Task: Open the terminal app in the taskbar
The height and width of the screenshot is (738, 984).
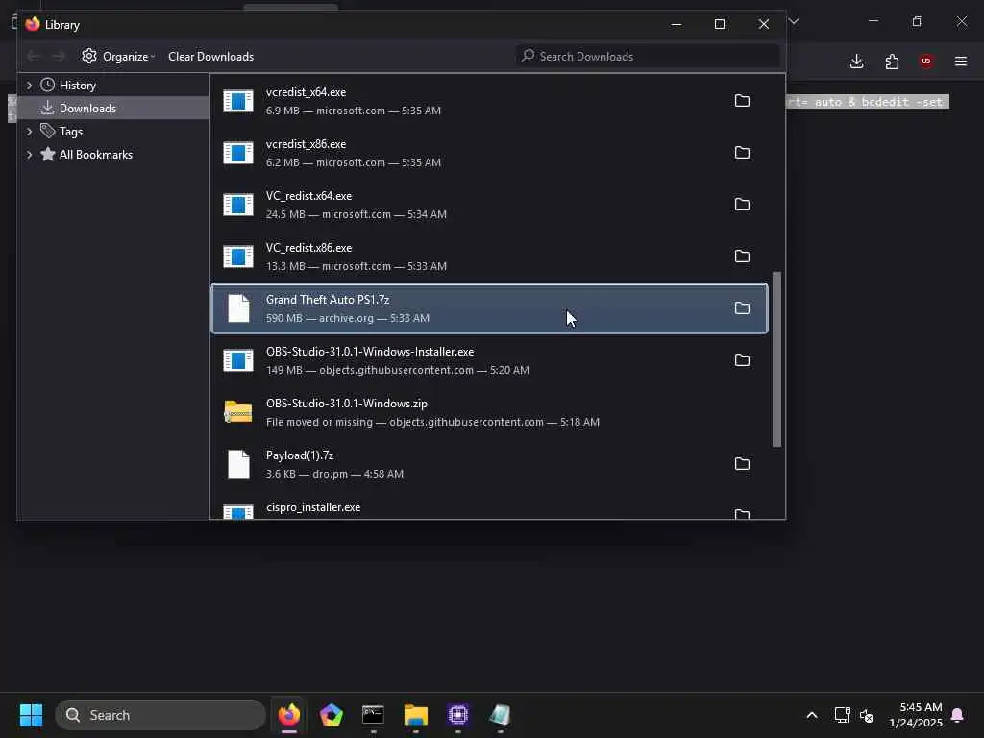Action: (x=374, y=715)
